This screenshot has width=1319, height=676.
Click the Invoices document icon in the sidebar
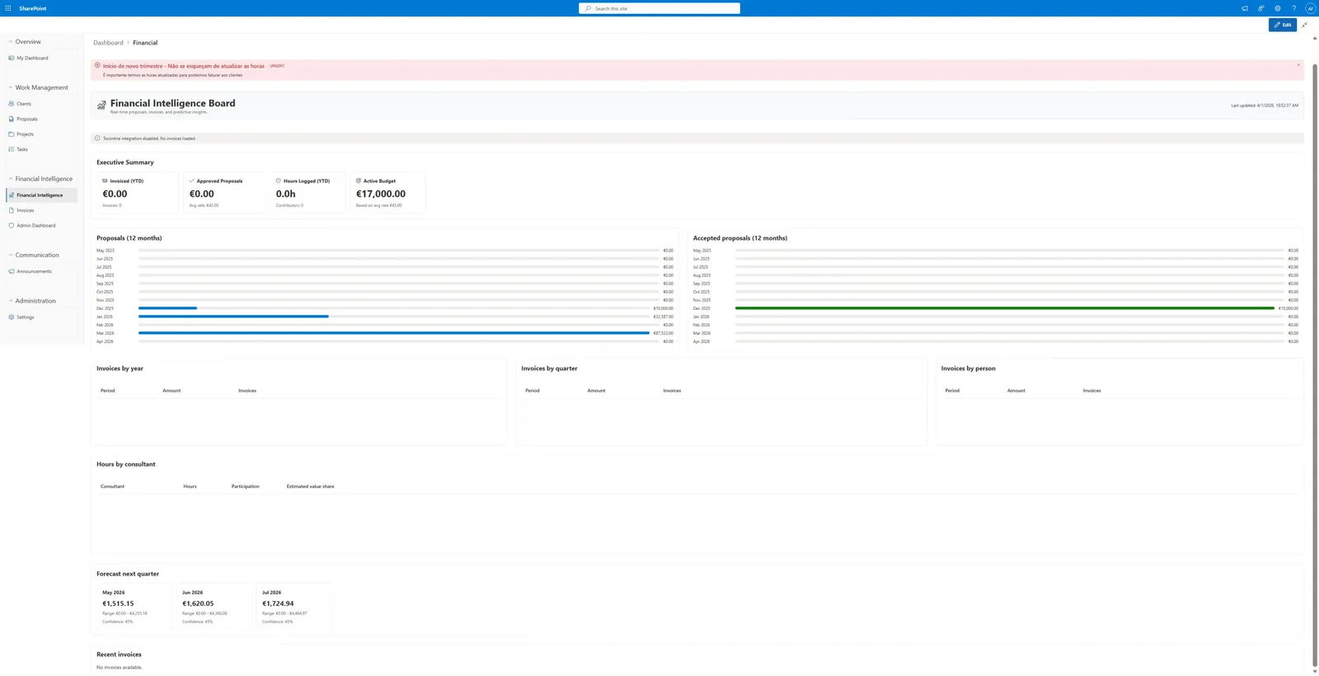coord(12,210)
